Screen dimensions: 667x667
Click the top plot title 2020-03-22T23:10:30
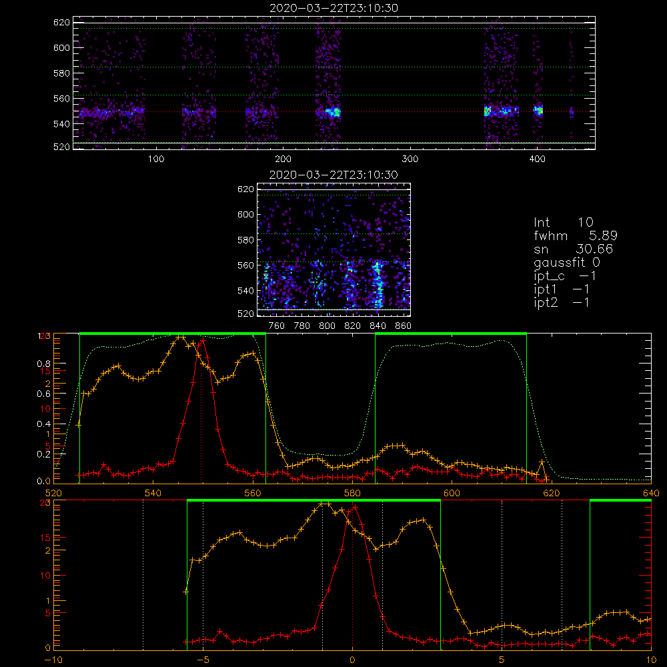(334, 8)
